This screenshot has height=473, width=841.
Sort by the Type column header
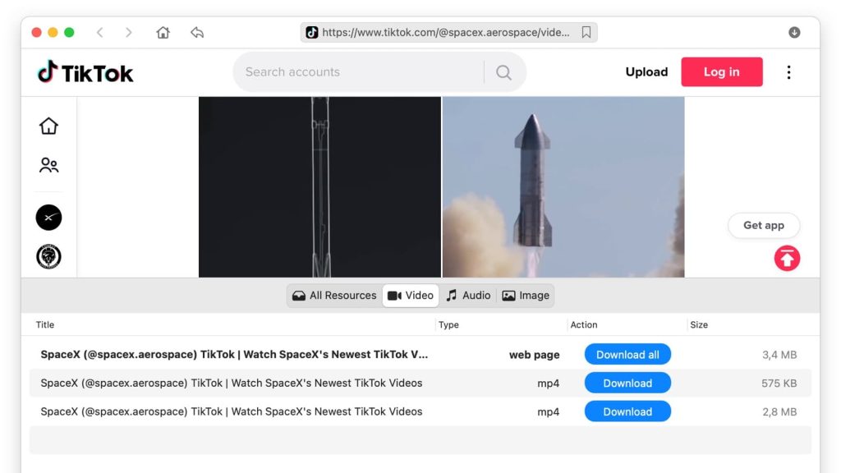click(x=448, y=325)
